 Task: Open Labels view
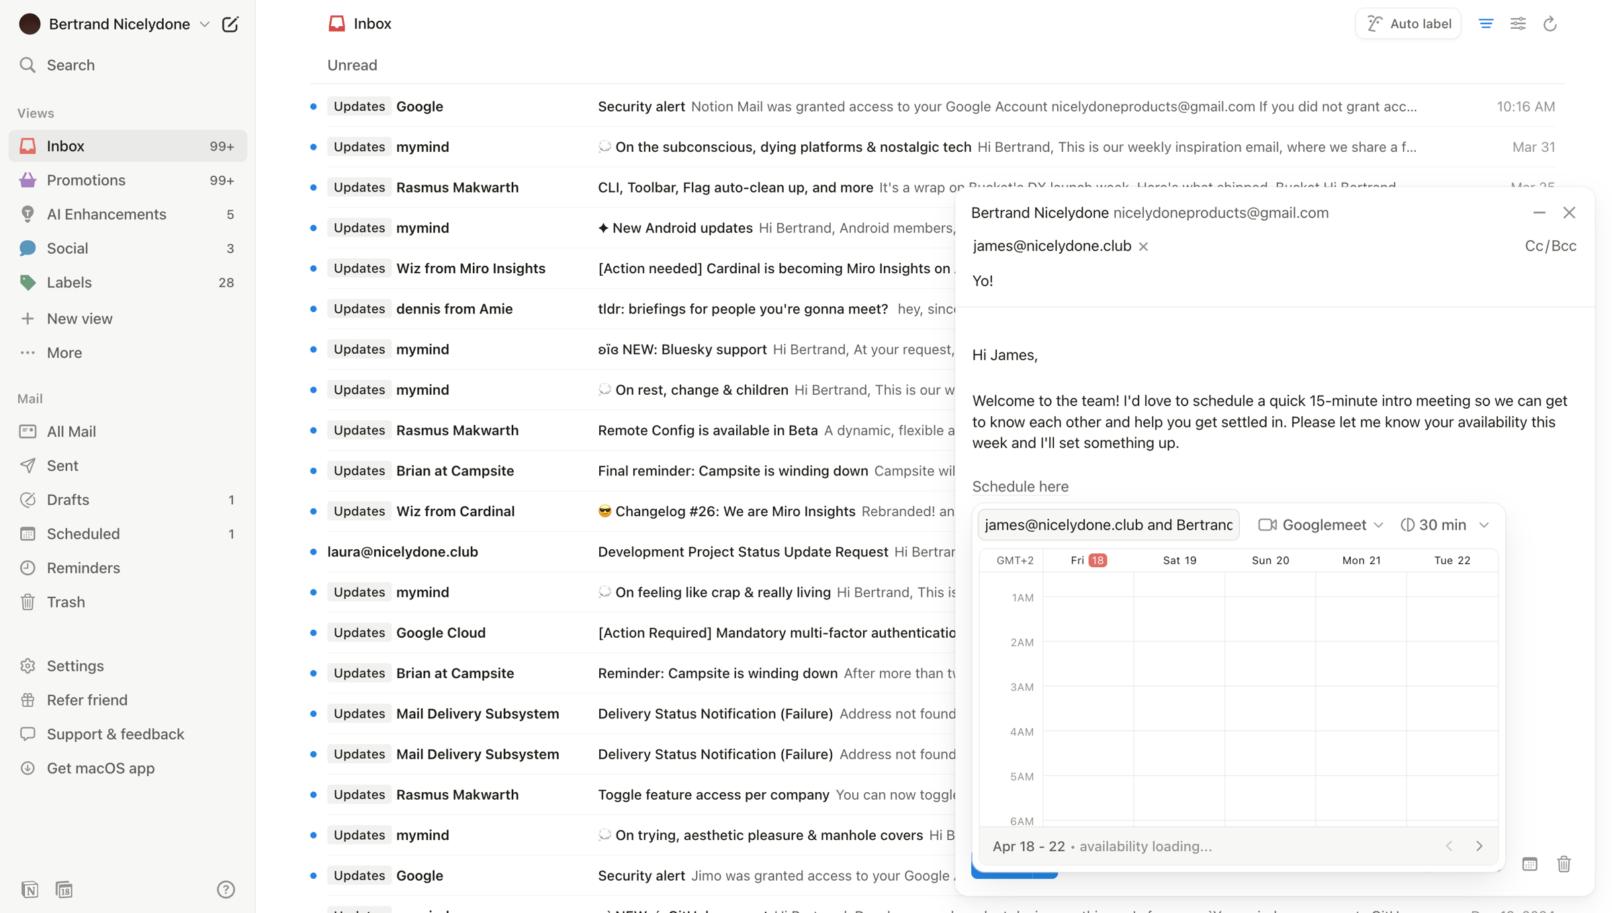click(x=128, y=283)
